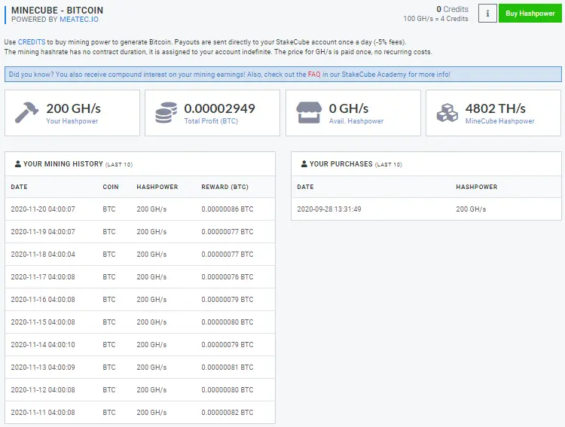Viewport: 565px width, 427px height.
Task: Click the DATE header in Your Purchases
Action: 305,187
